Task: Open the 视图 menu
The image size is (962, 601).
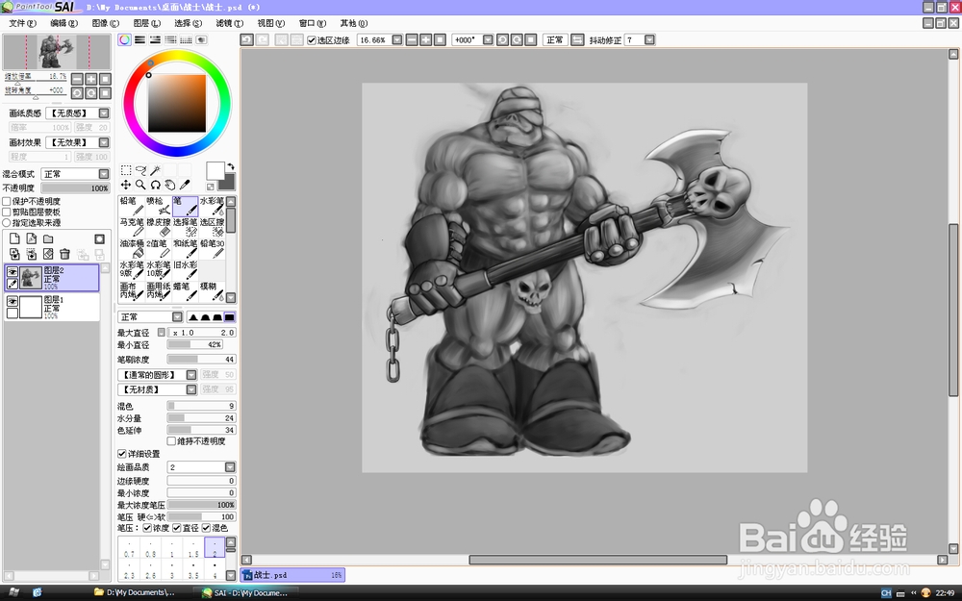Action: [x=270, y=23]
